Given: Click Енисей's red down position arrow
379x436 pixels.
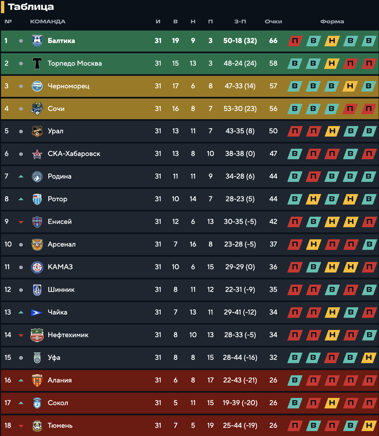Looking at the screenshot, I should 21,222.
